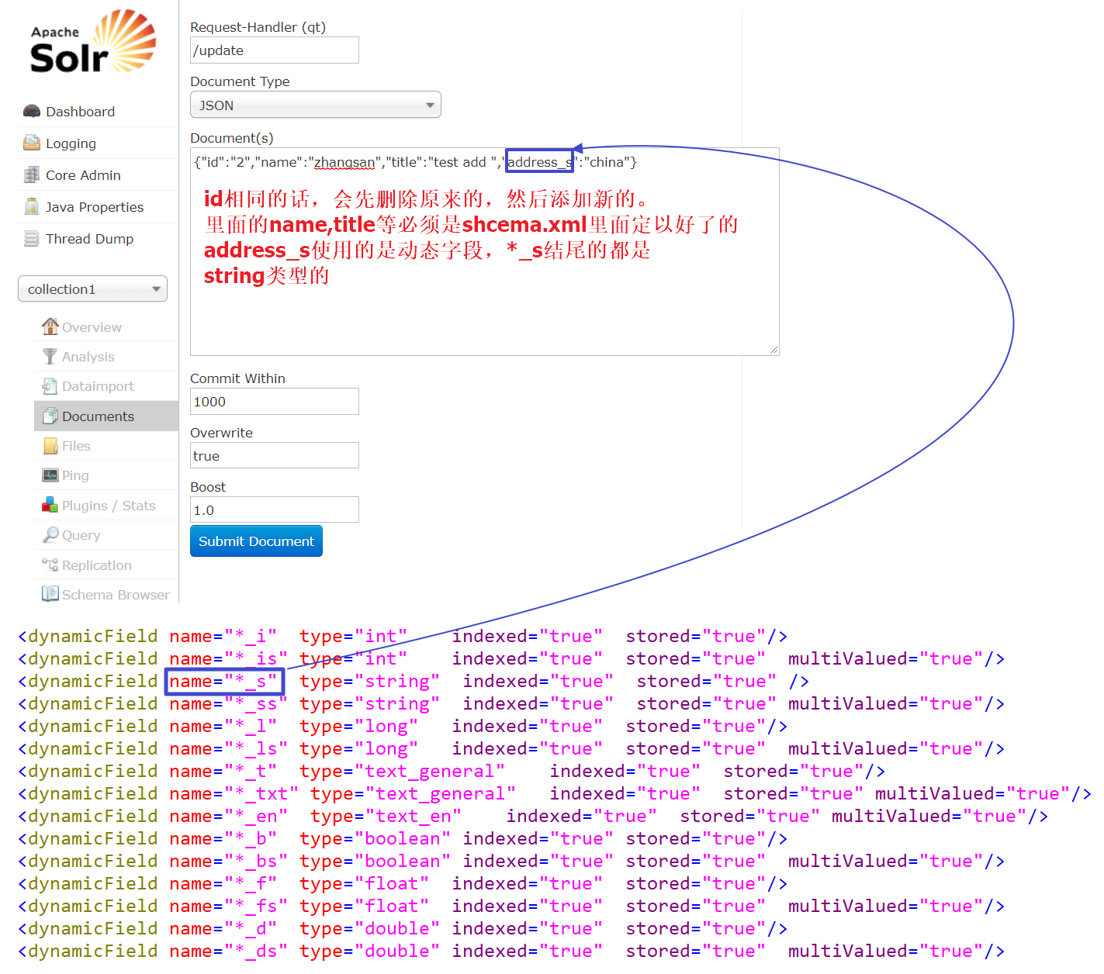Focus the Request-Handler /update field

275,50
